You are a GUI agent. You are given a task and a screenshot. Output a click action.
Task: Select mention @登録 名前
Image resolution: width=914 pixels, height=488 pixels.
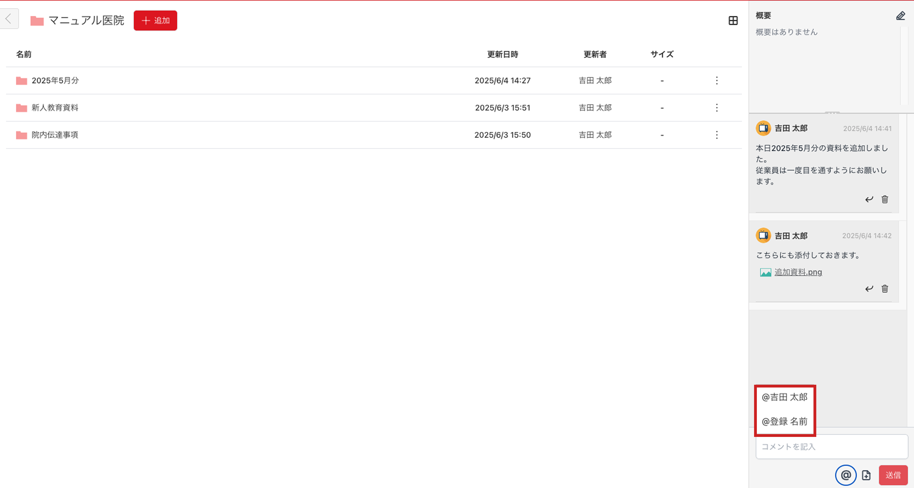(x=785, y=421)
